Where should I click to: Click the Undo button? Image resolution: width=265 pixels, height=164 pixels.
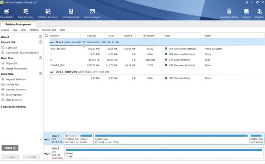tap(31, 157)
